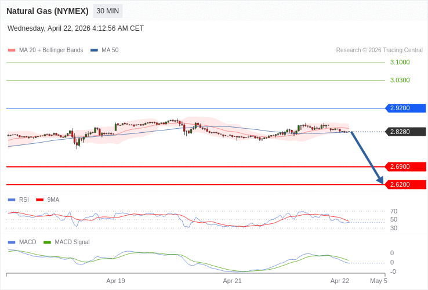Click the 9MA legend red marker

40,200
